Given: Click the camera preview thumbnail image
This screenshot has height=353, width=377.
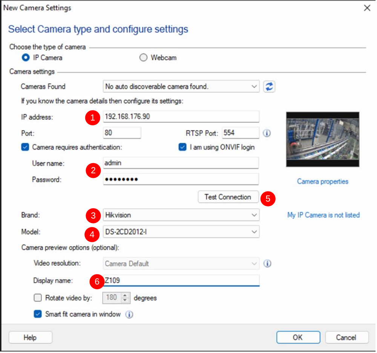Looking at the screenshot, I should (x=322, y=139).
